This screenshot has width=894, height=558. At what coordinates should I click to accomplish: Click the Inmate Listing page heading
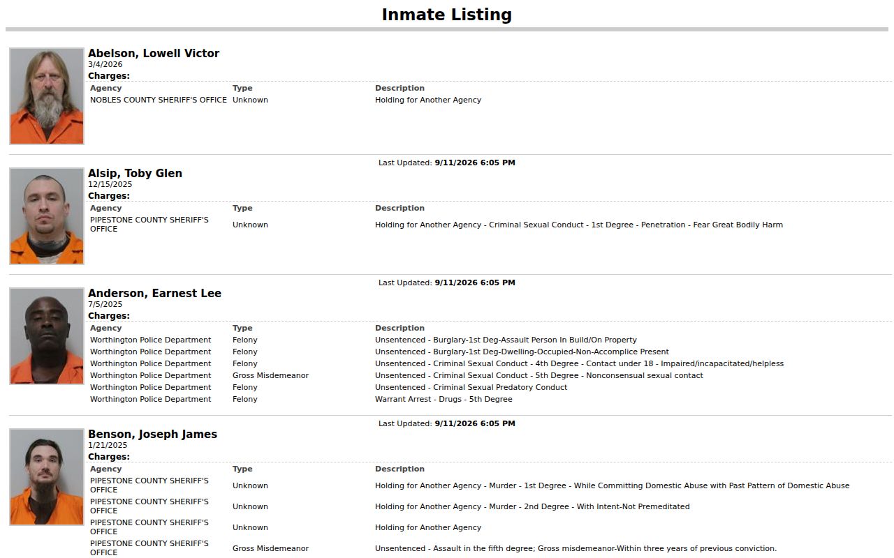tap(447, 15)
